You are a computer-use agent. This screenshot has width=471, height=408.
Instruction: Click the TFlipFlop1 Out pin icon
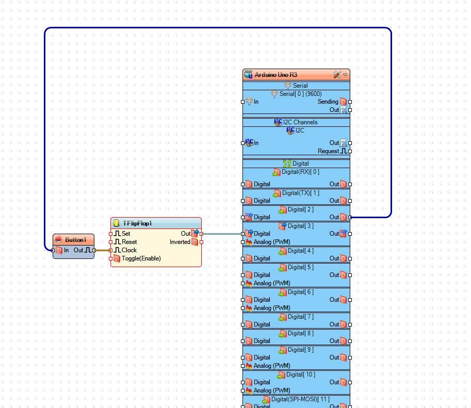(195, 234)
